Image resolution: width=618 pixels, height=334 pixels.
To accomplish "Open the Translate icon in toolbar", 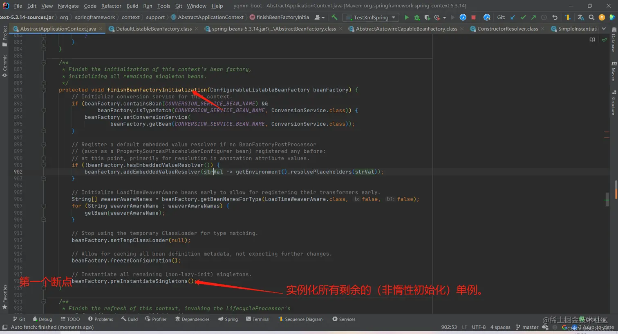I will (x=581, y=18).
